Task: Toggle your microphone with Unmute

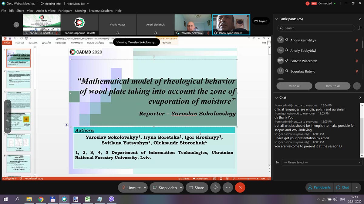Action: 131,187
